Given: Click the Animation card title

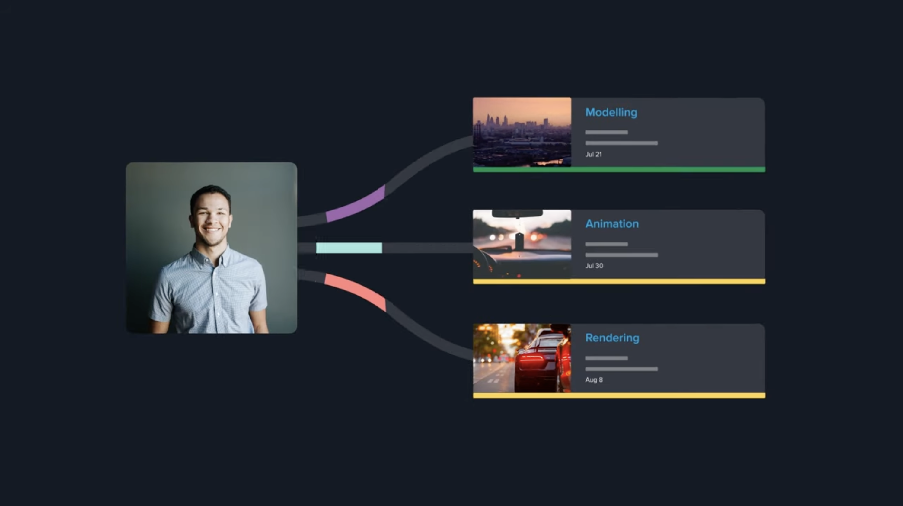Looking at the screenshot, I should (x=612, y=224).
